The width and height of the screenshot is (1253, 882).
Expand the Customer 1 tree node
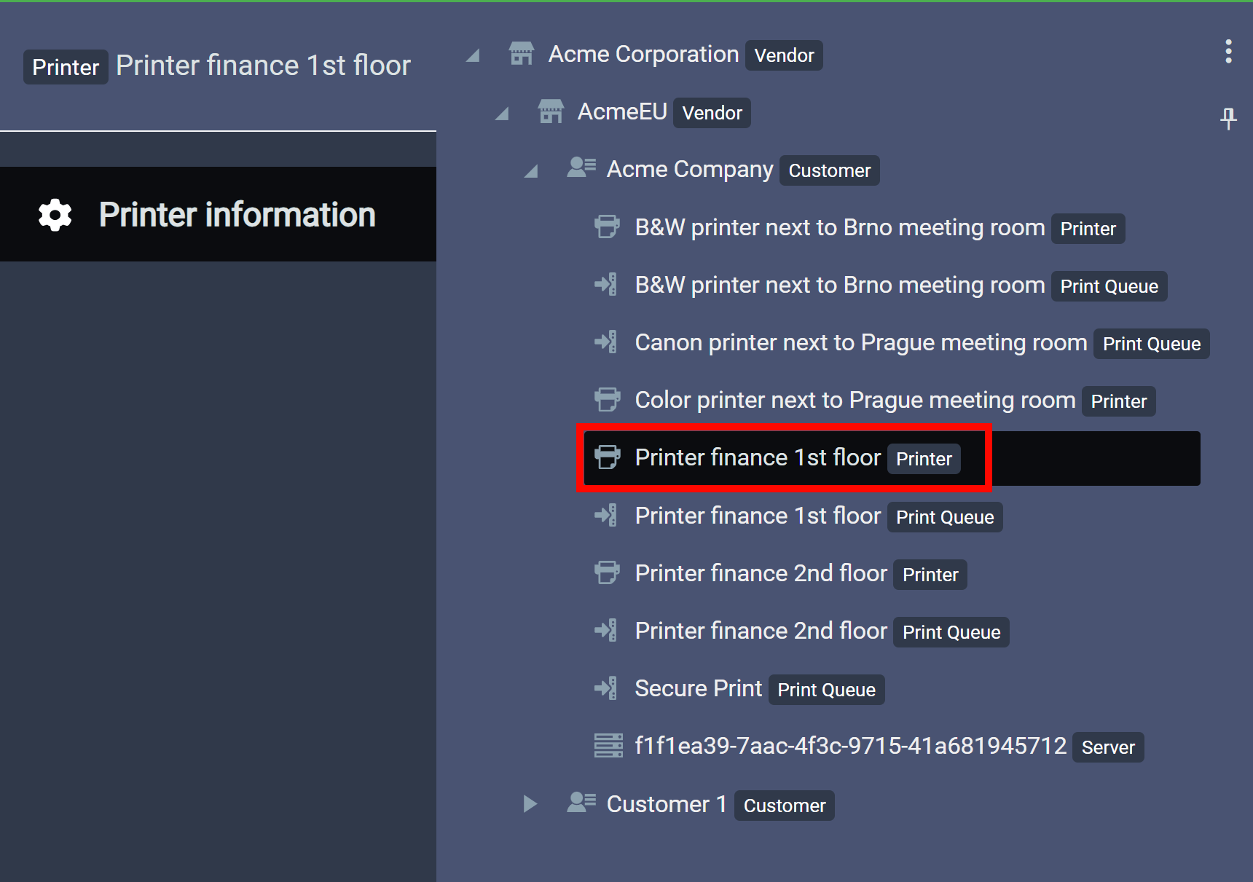pos(530,803)
